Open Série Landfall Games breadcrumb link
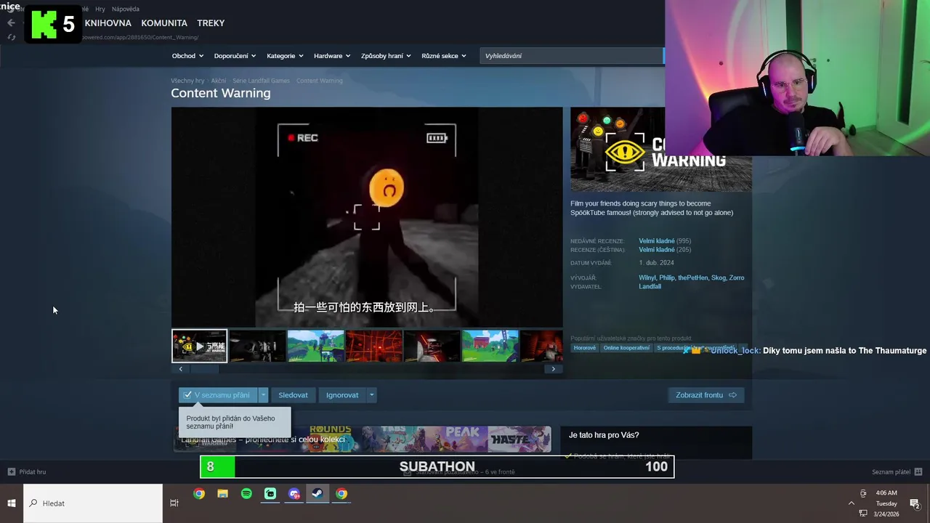 click(261, 81)
